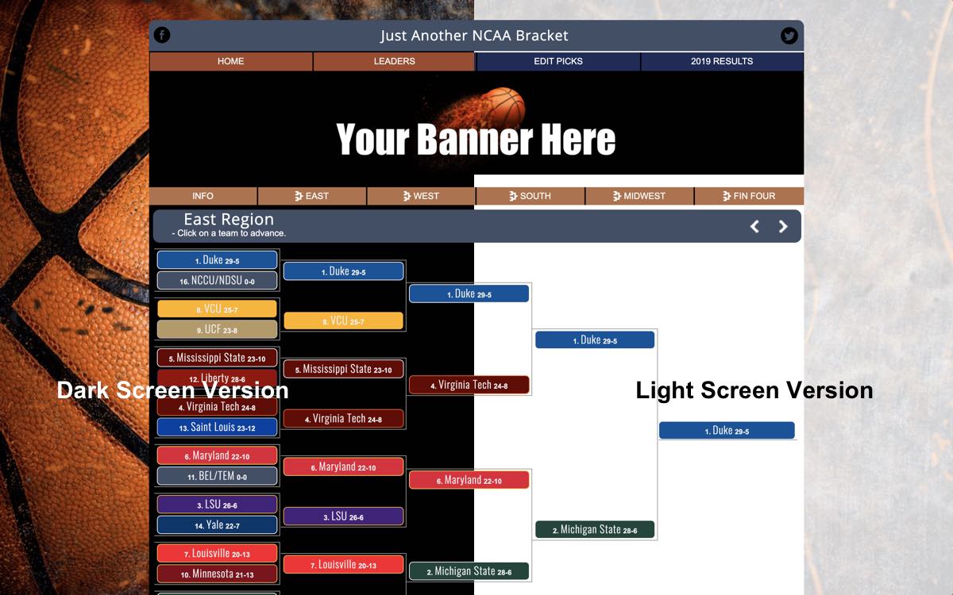Image resolution: width=953 pixels, height=595 pixels.
Task: Switch to the INFO tab
Action: tap(203, 195)
